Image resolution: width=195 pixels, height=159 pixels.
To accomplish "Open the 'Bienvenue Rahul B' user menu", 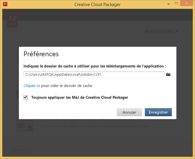I will [x=162, y=31].
